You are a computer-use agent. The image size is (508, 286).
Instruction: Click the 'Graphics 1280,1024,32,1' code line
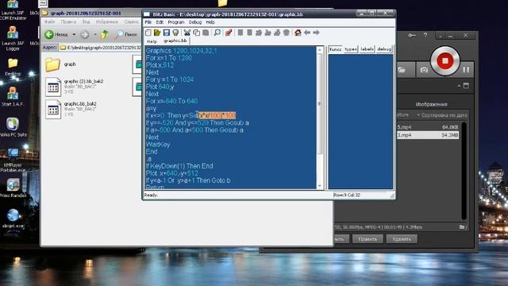coord(182,51)
